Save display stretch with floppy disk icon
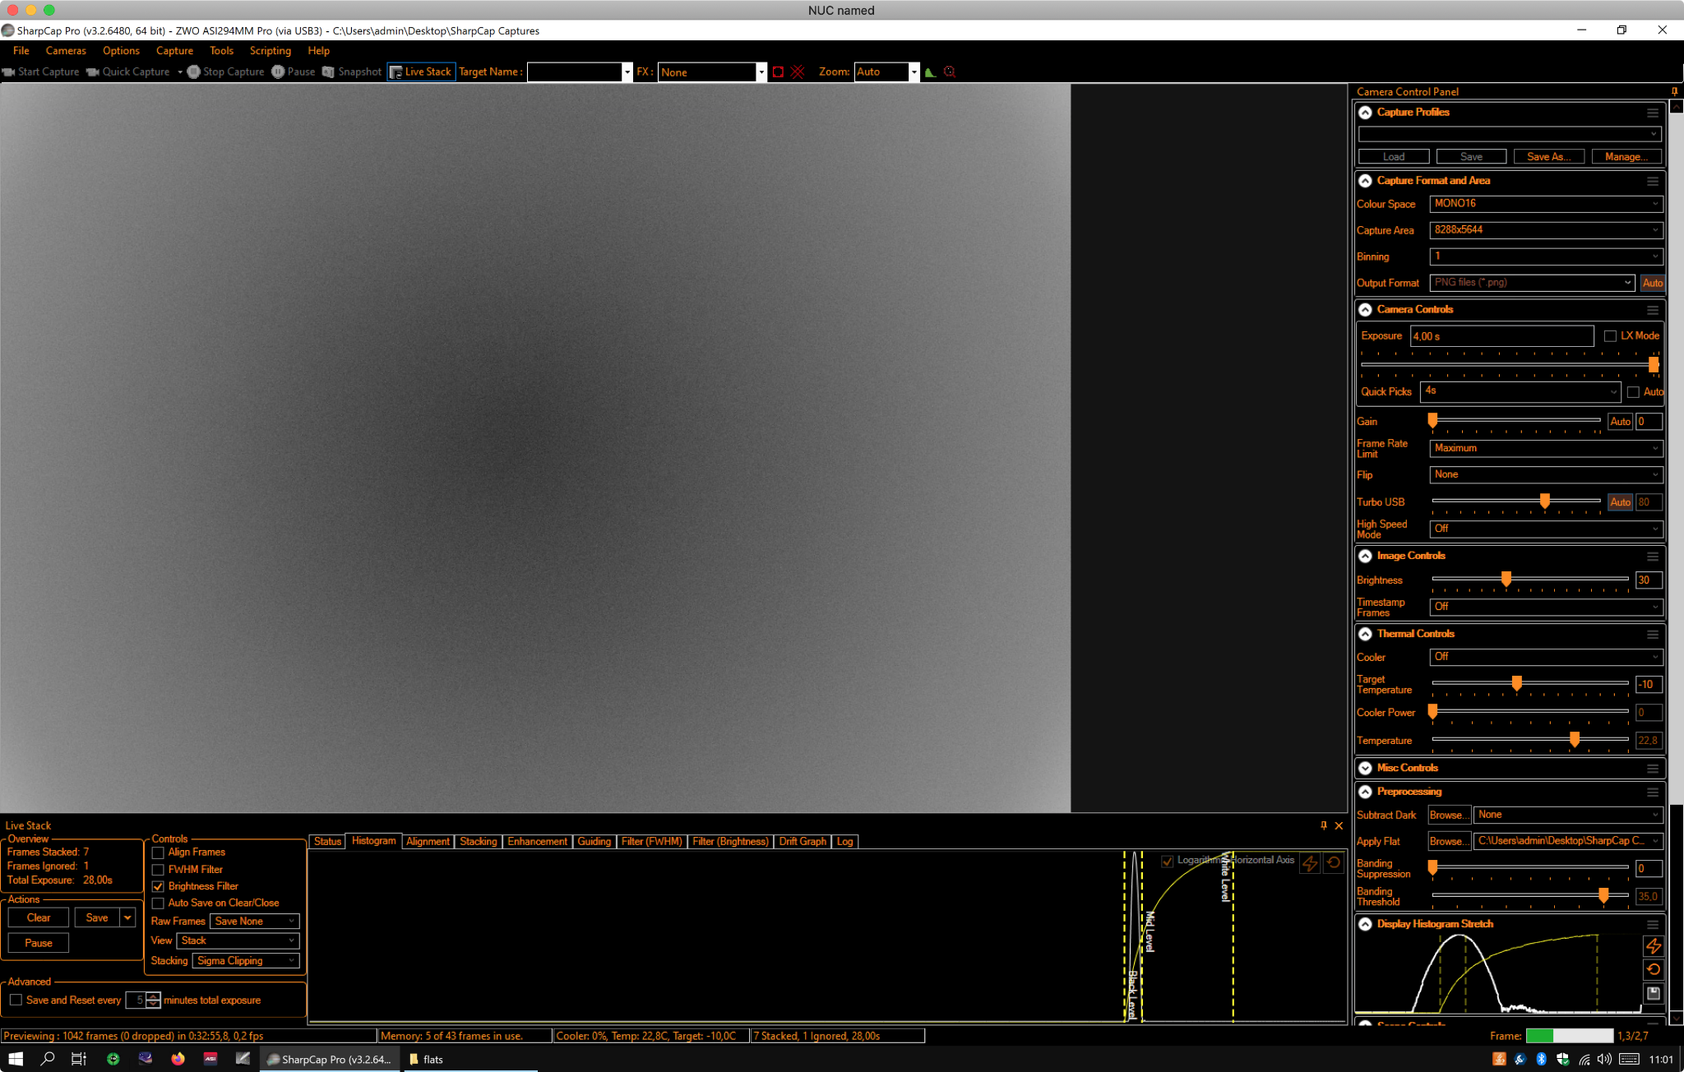Screen dimensions: 1684x1072 (x=1654, y=994)
